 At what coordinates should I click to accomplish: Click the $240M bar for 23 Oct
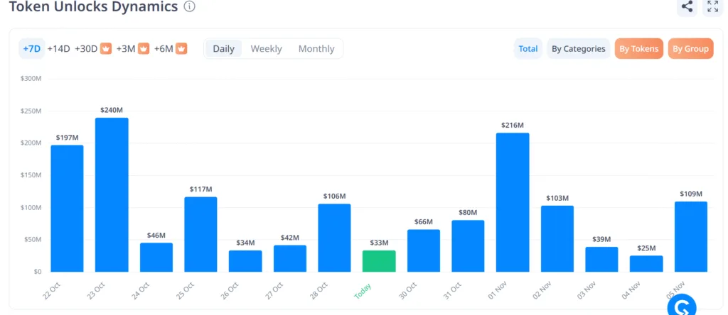112,195
